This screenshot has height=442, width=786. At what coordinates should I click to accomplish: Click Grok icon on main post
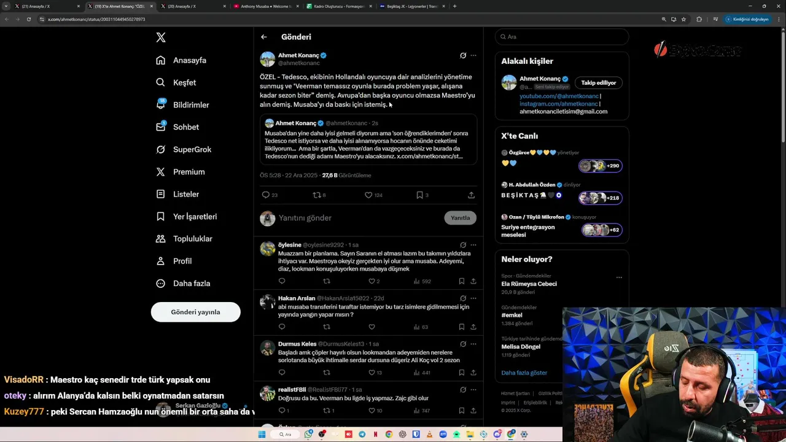click(463, 55)
